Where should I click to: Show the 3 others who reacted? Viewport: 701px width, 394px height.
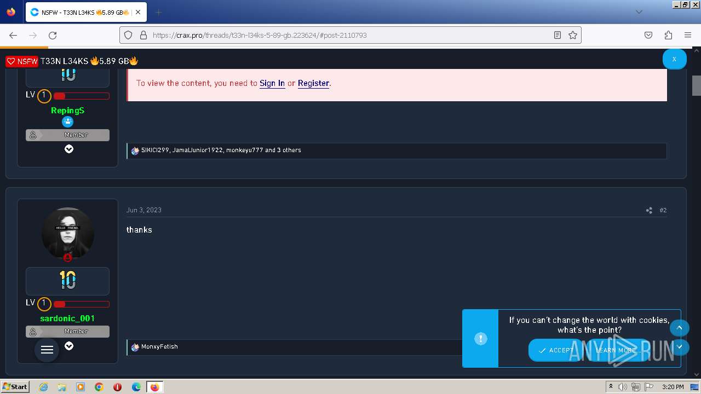click(x=289, y=150)
